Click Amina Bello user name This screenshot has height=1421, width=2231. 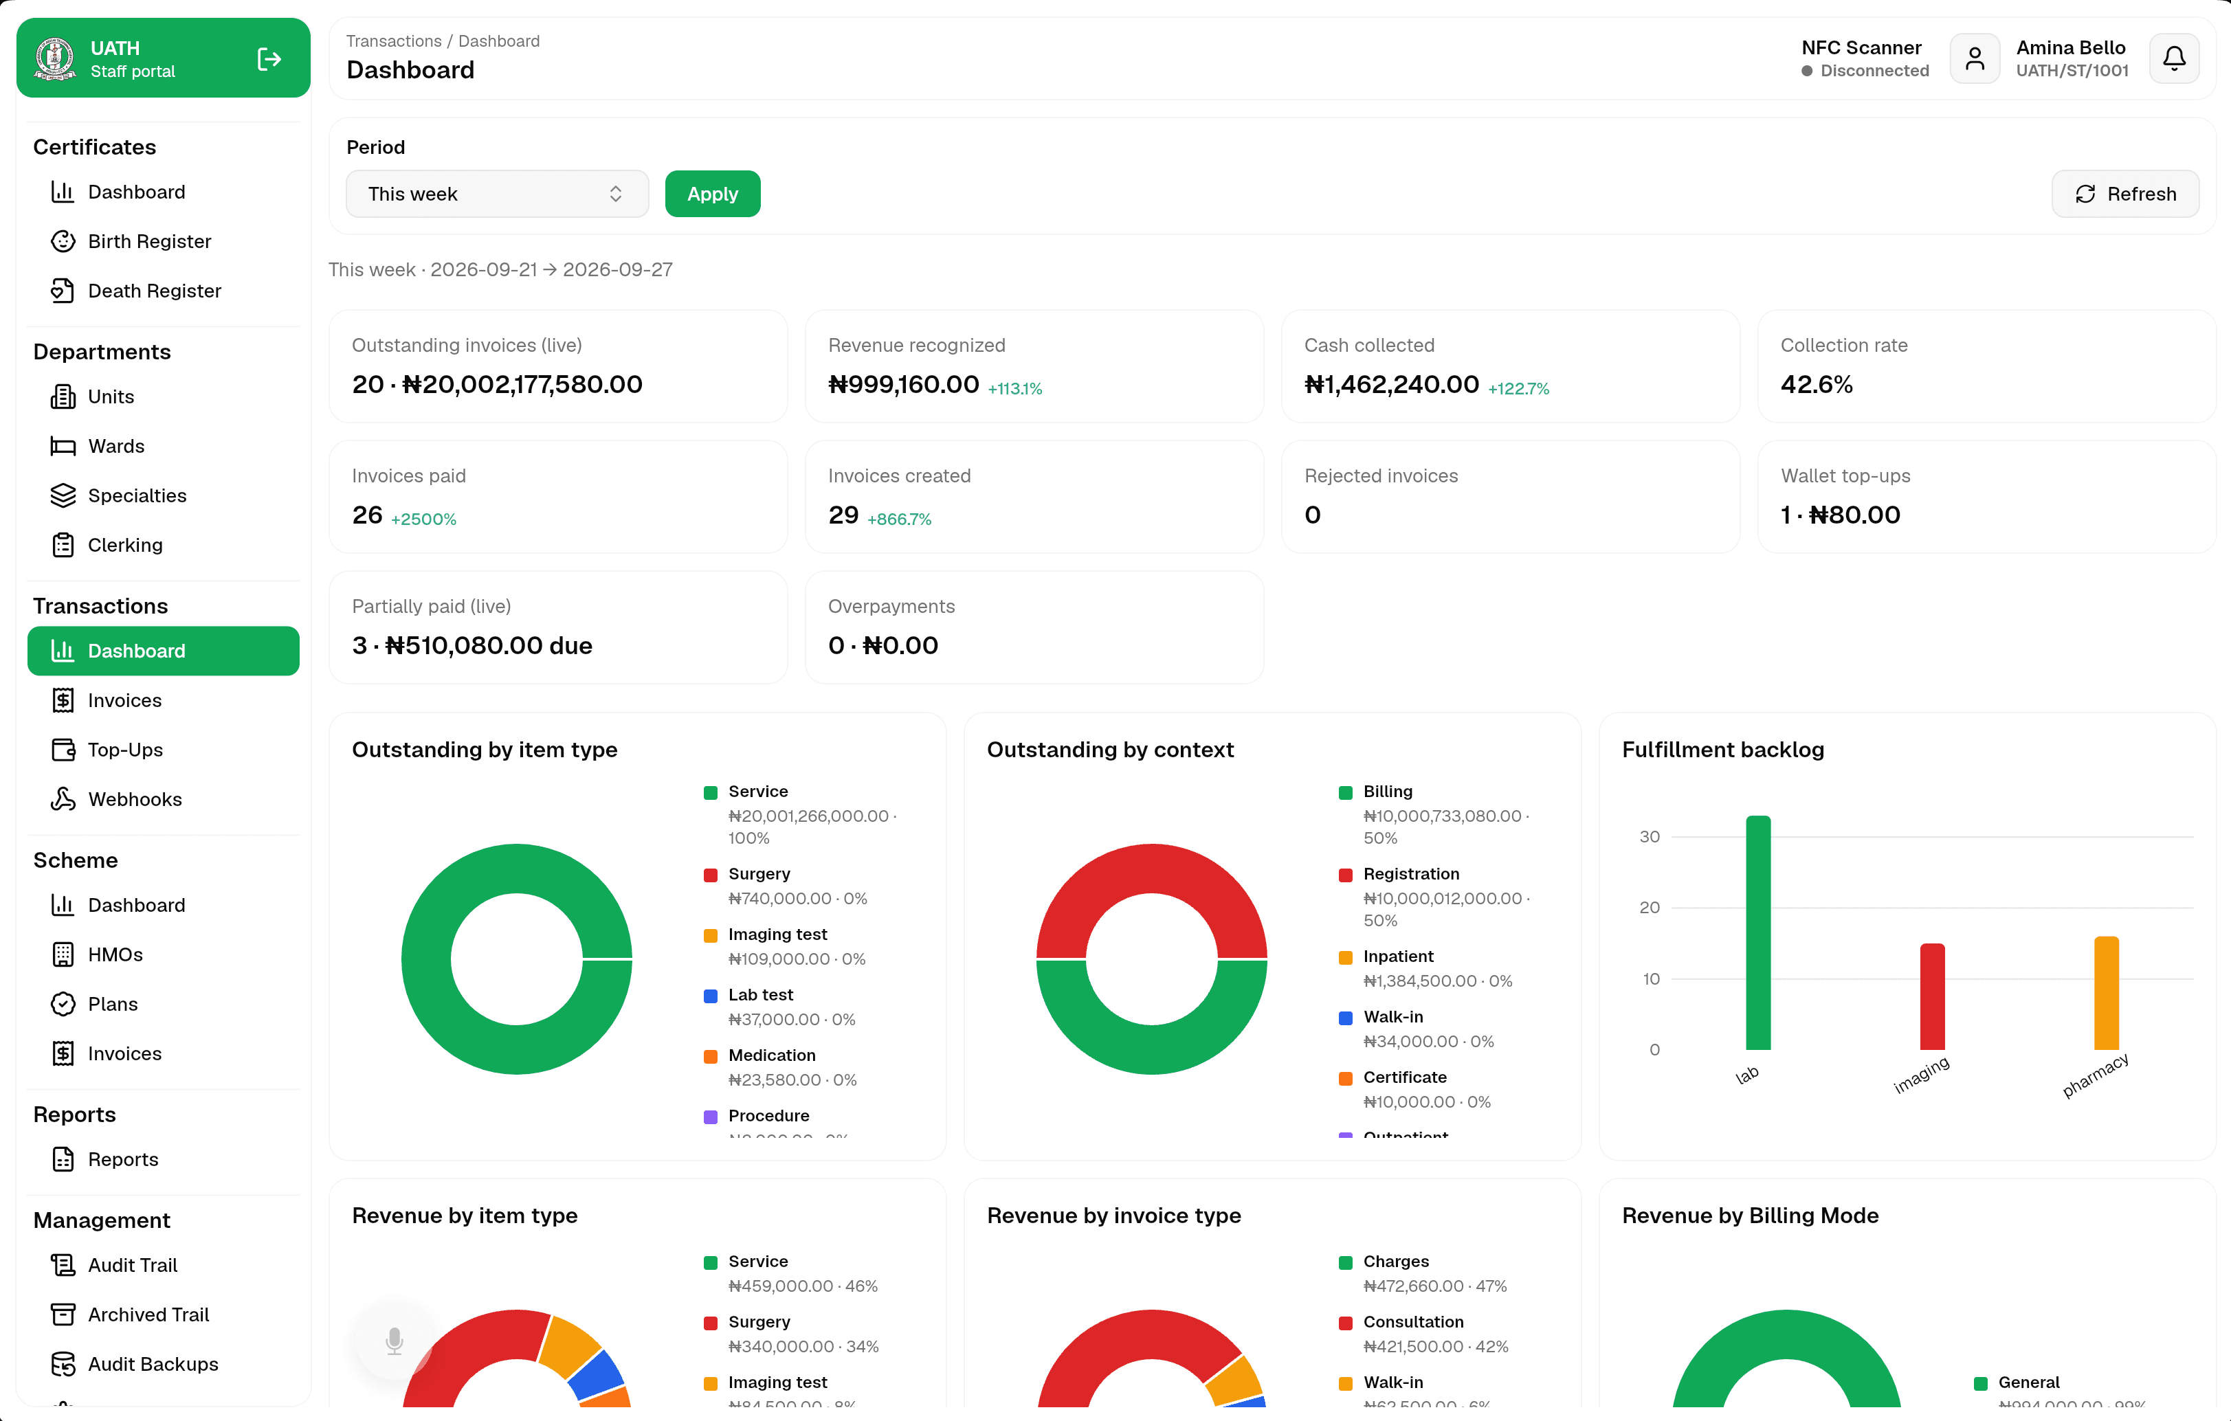click(x=2071, y=47)
